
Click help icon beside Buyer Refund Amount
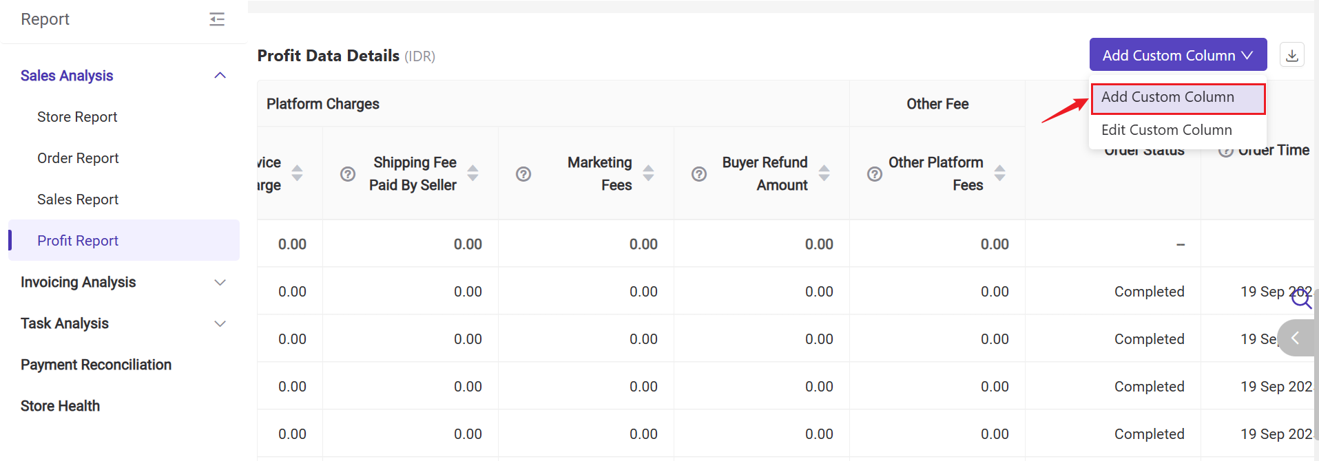699,174
